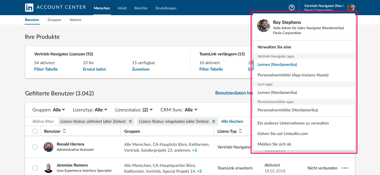Select the Benutzer sub-tab
This screenshot has width=380, height=175.
(32, 20)
